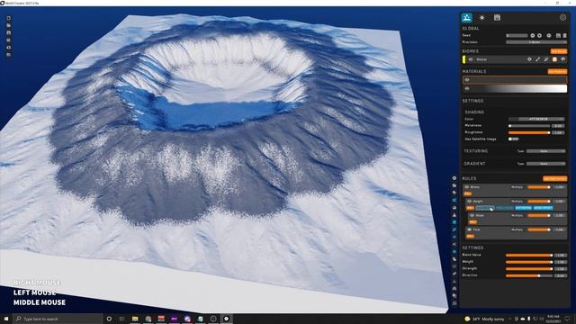The height and width of the screenshot is (324, 576).
Task: Open File Explorer from the taskbar
Action: [135, 319]
